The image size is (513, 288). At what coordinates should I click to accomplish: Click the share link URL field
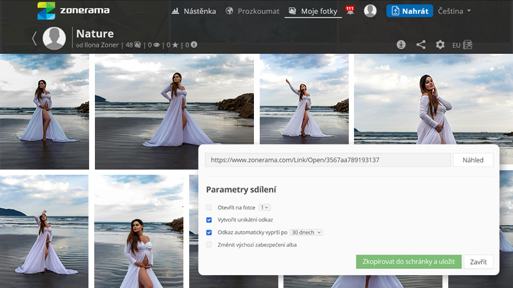pos(328,160)
